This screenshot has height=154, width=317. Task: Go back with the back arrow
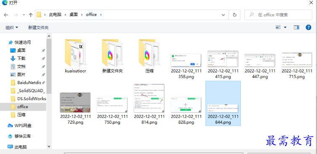click(x=6, y=15)
